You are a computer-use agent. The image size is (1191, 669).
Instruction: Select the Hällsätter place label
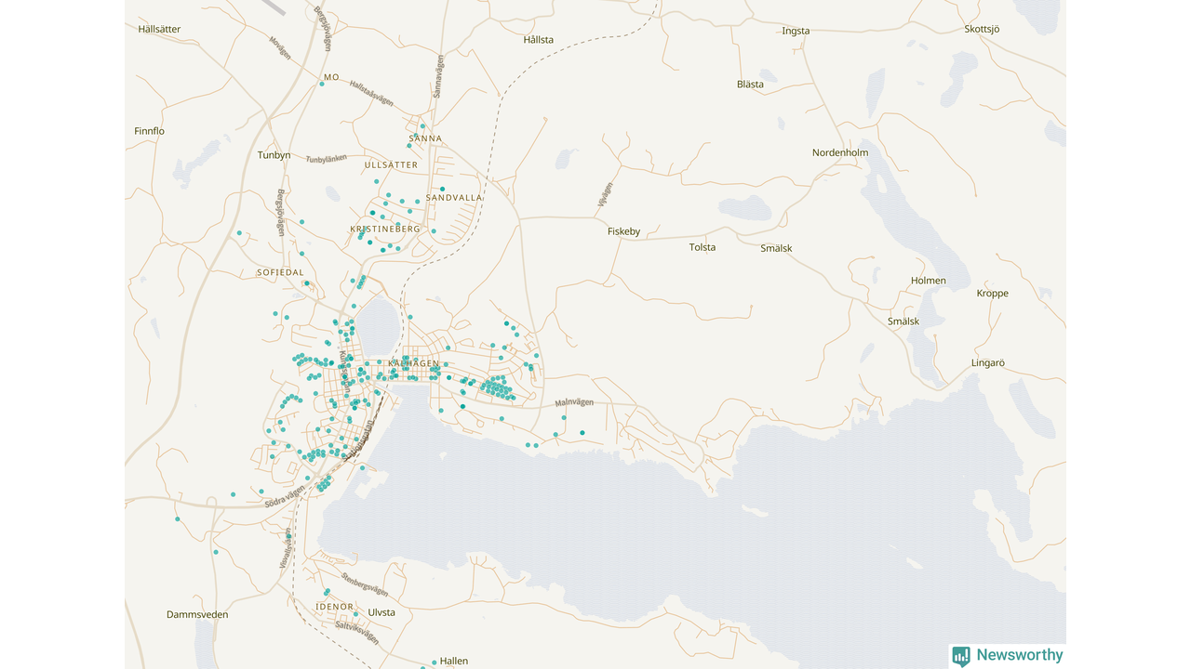click(x=159, y=29)
